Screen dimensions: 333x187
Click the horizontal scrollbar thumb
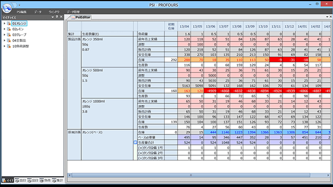pos(191,175)
